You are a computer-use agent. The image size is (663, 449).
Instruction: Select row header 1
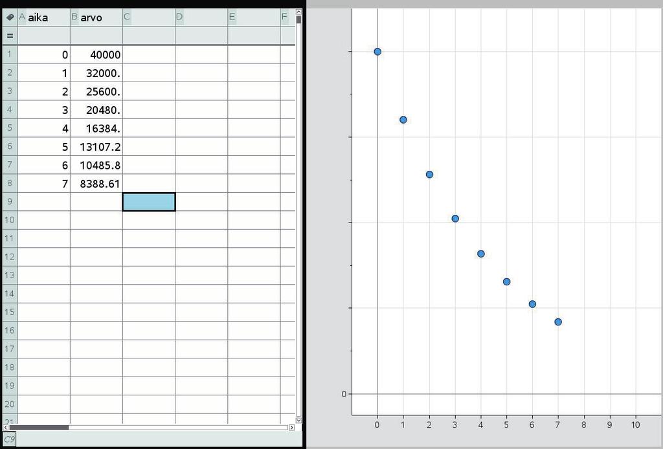click(10, 54)
